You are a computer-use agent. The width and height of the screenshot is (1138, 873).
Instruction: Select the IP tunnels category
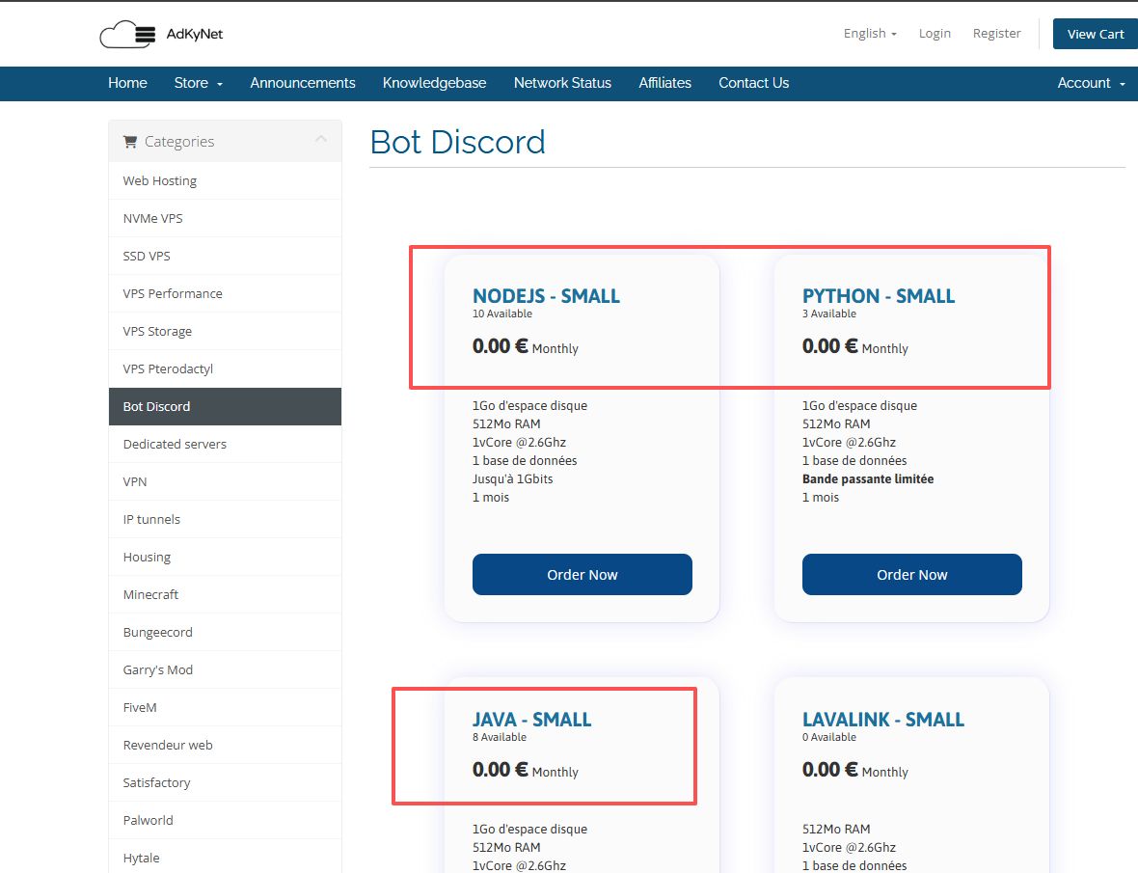pos(225,520)
